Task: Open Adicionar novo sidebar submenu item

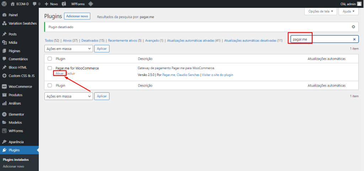Action: 14,167
